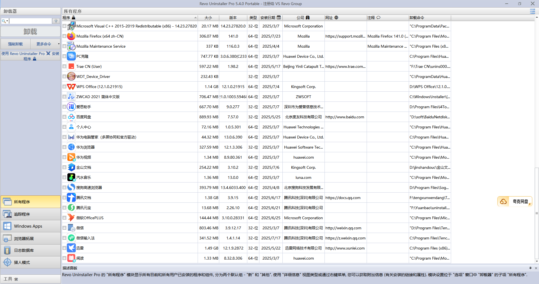
Task: Open the search options dropdown arrow
Action: click(7, 21)
